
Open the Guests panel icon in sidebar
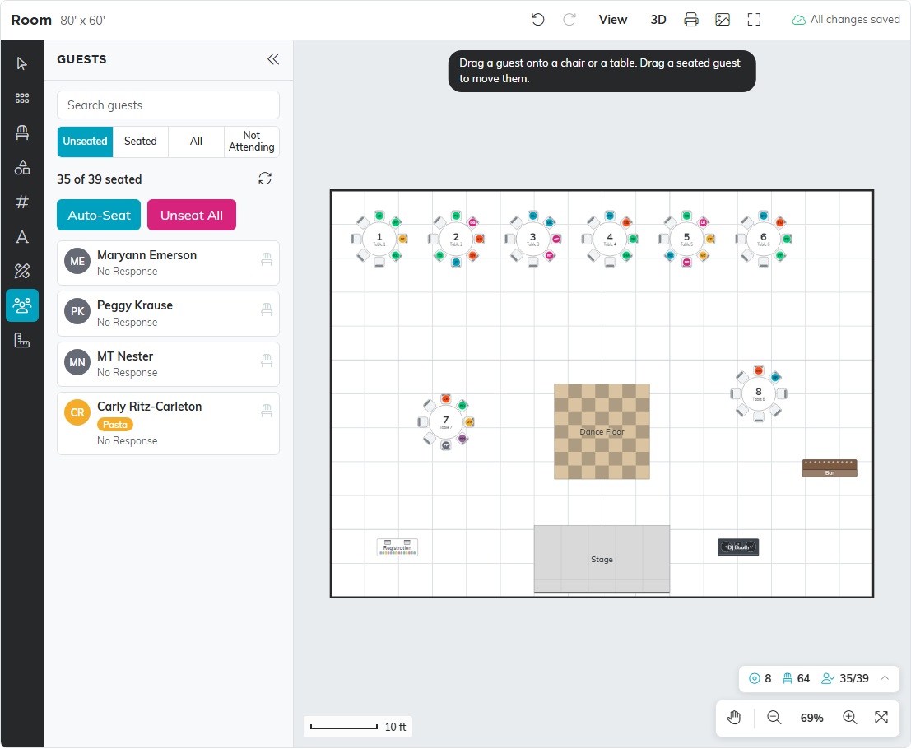pyautogui.click(x=22, y=305)
